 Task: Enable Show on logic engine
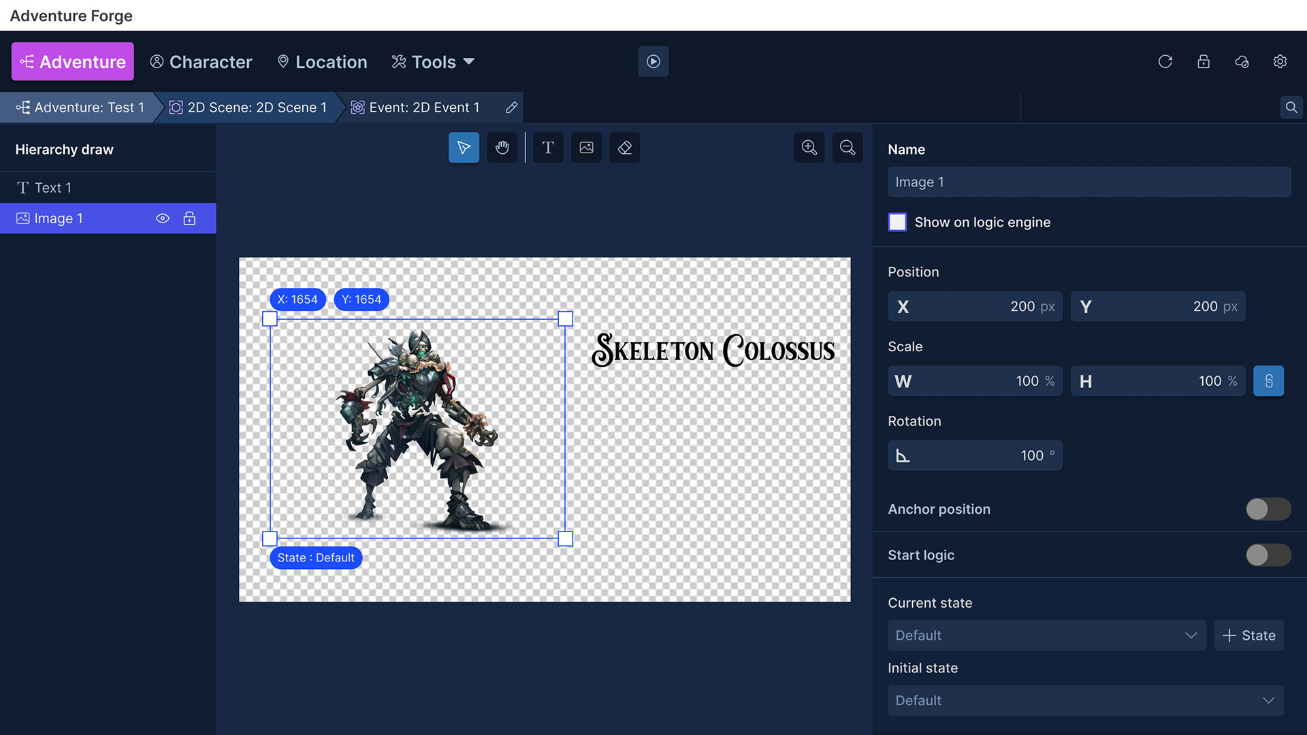point(897,222)
